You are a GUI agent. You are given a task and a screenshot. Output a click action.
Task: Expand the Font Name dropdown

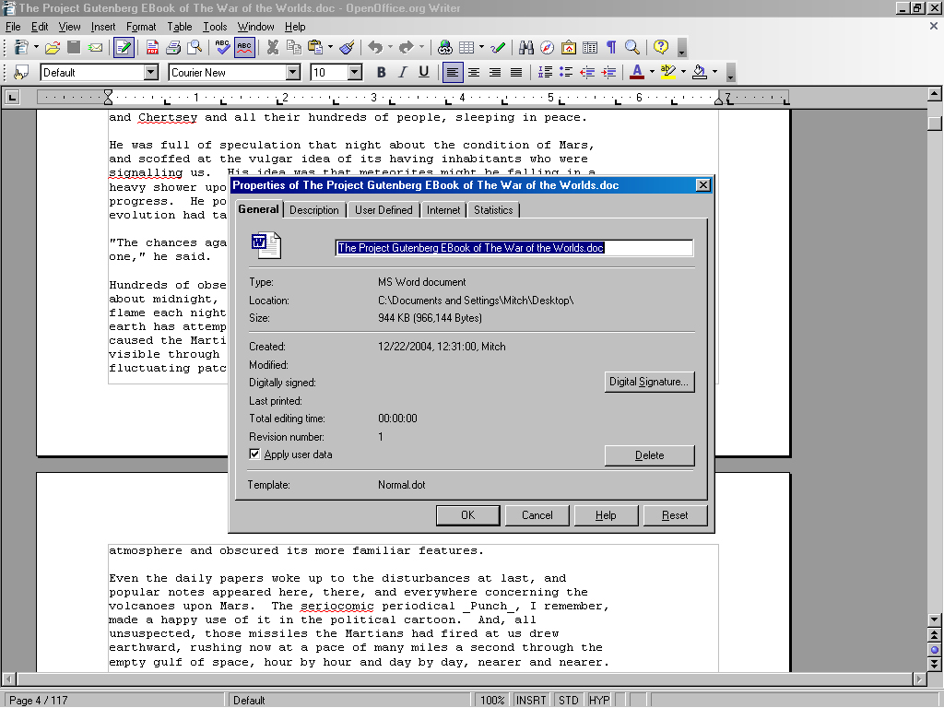pos(293,72)
